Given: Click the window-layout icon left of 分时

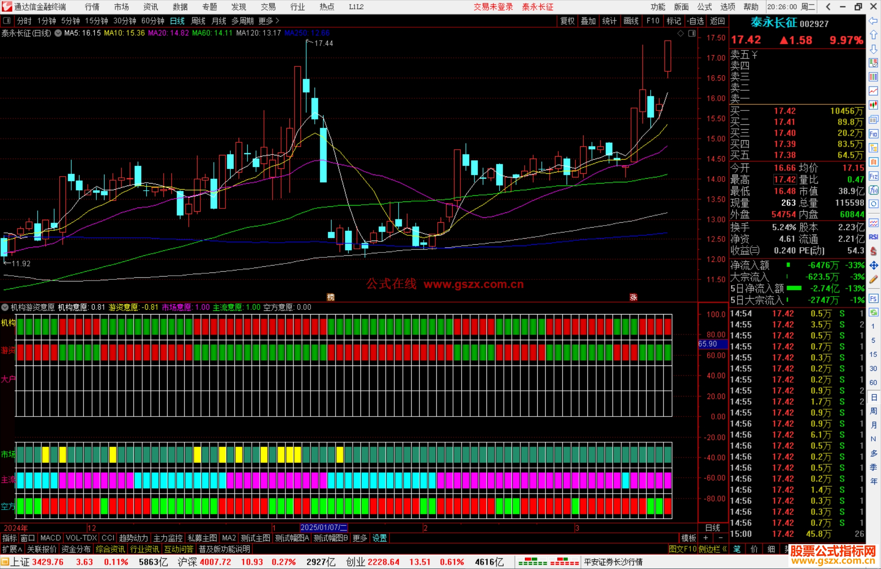Looking at the screenshot, I should [7, 20].
